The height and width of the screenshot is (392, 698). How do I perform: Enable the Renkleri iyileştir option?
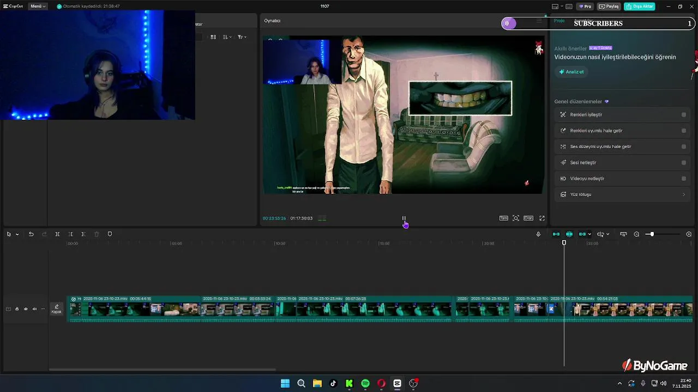tap(684, 115)
